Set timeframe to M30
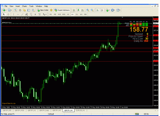Viewport: 160px width, 116px height. pyautogui.click(x=64, y=14)
